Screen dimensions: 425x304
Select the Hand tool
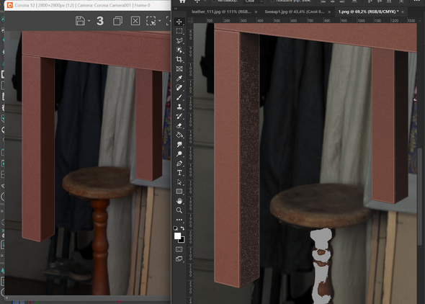[179, 201]
